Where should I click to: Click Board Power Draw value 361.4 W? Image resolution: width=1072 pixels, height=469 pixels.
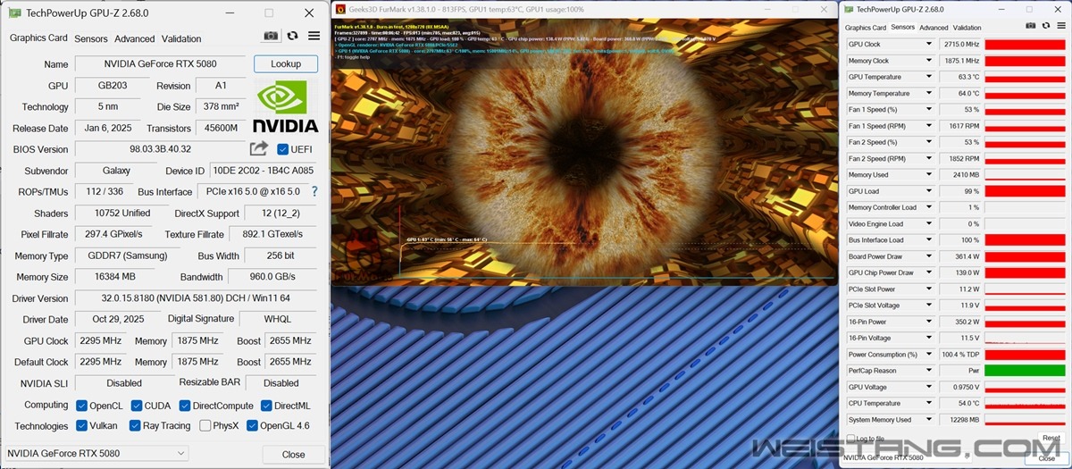[x=960, y=256]
